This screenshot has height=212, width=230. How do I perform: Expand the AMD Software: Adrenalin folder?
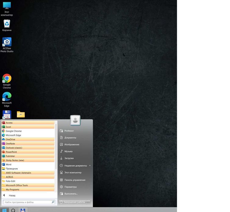coord(28,173)
